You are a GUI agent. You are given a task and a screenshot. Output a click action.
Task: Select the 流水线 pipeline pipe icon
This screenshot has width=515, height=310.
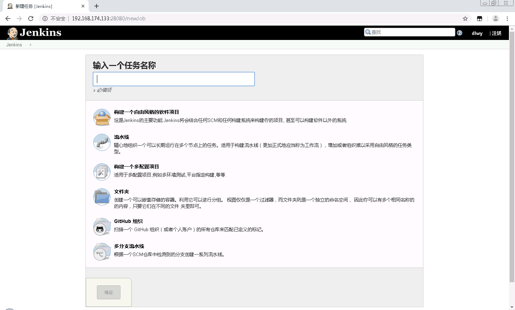[102, 142]
